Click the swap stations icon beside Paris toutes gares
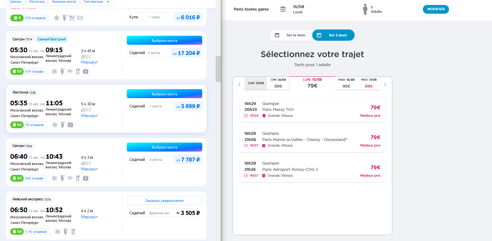This screenshot has height=241, width=492. click(x=283, y=9)
